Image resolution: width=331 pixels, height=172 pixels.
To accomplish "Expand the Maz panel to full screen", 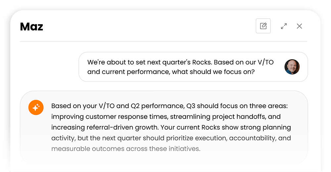I will tap(284, 26).
